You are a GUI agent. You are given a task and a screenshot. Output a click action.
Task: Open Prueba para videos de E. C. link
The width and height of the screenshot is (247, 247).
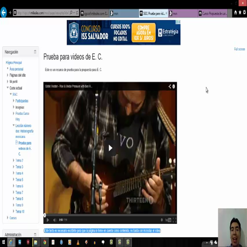tap(25, 148)
